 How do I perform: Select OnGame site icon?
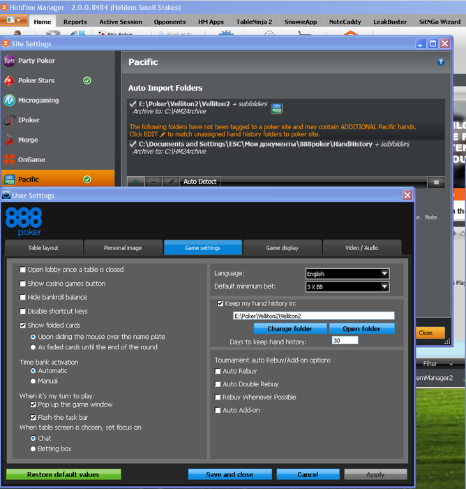tap(9, 159)
